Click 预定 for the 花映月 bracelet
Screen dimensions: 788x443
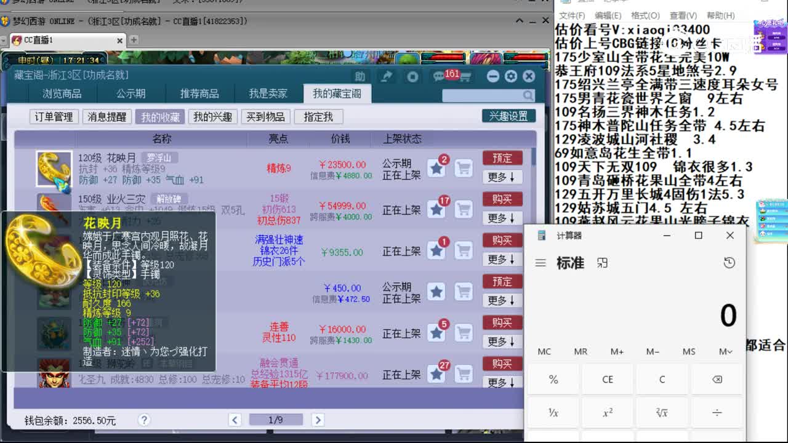click(x=502, y=158)
